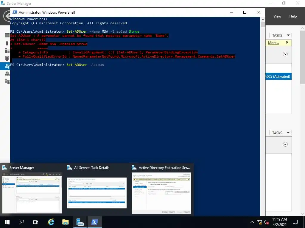Expand the lower panel chevron
The image size is (305, 228).
pyautogui.click(x=285, y=144)
